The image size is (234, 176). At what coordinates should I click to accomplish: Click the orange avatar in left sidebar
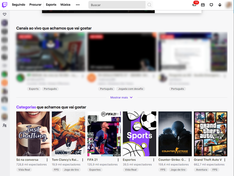tap(5, 82)
